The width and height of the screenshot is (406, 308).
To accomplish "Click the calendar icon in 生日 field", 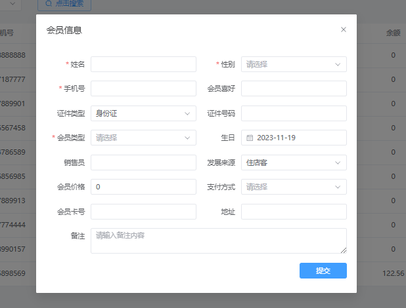I will pyautogui.click(x=250, y=138).
